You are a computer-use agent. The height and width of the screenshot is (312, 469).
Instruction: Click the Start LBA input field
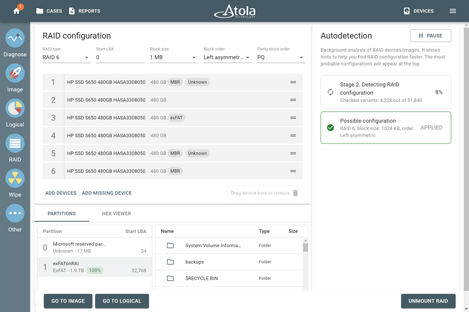coord(120,57)
